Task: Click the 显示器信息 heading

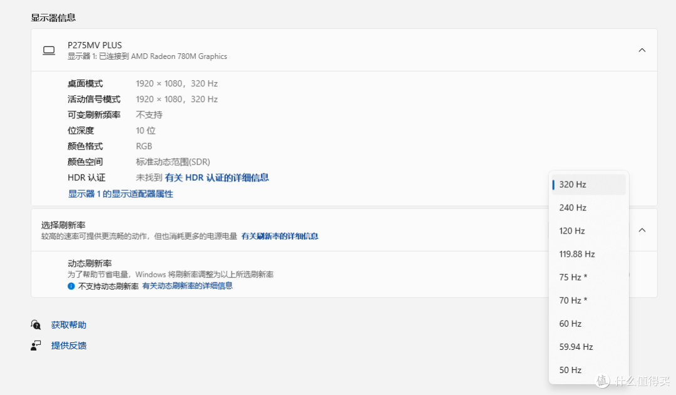Action: click(x=53, y=18)
